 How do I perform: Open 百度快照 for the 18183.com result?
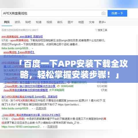click(x=52, y=127)
